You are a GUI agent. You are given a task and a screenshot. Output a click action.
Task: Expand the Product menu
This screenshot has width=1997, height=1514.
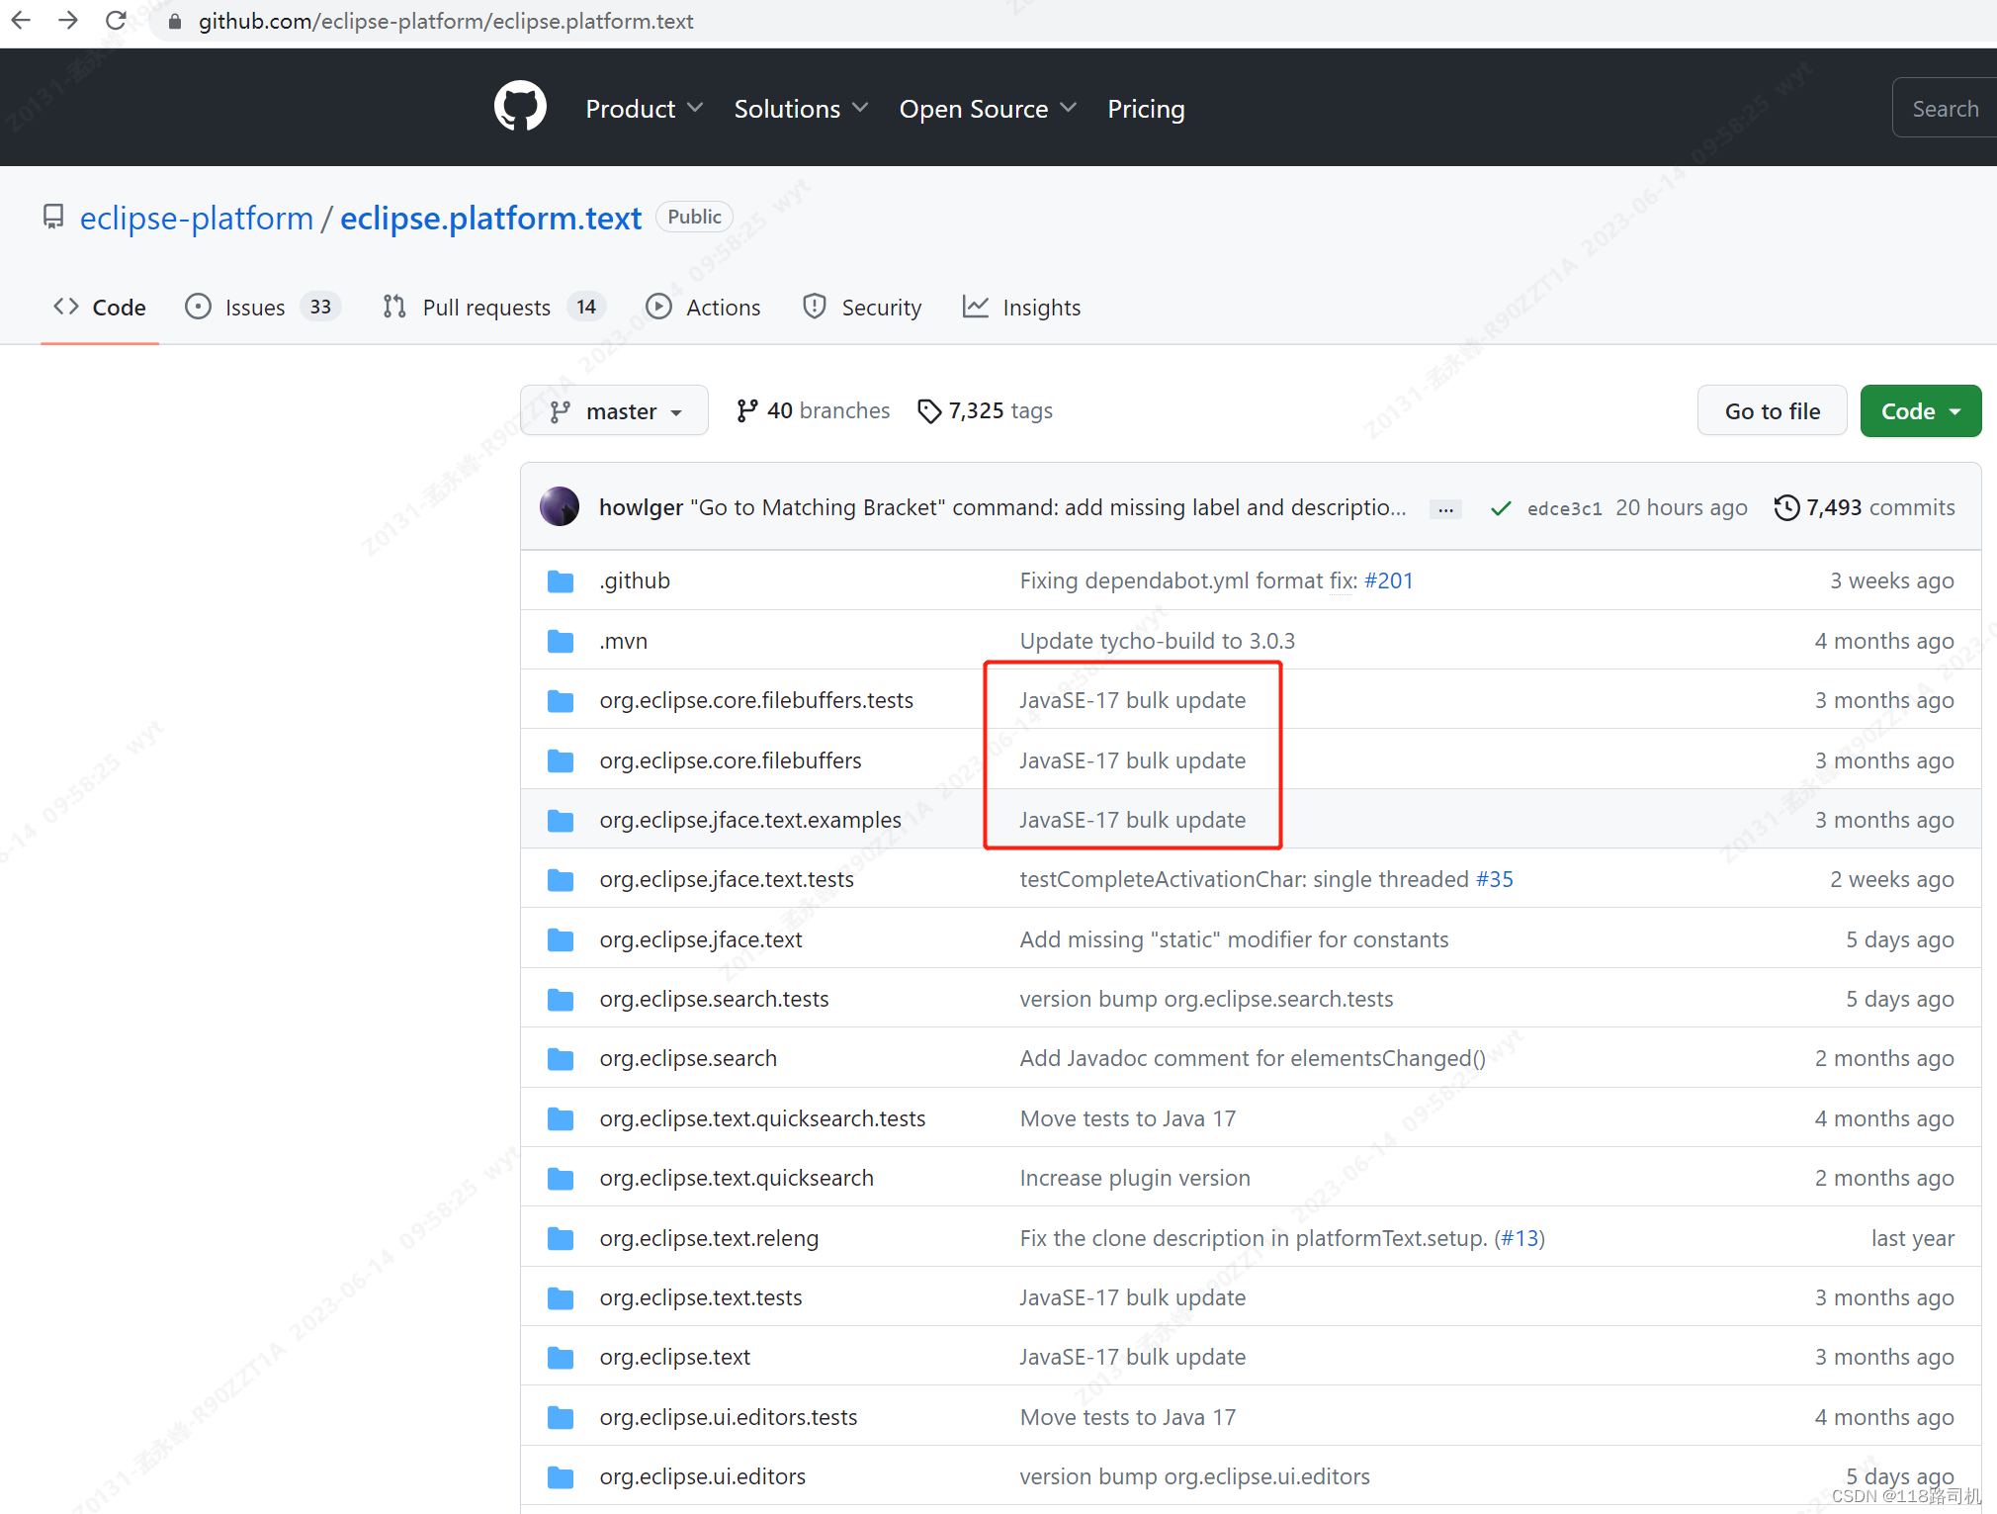(644, 109)
